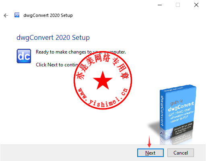Click the small dc icon in title bar
The width and height of the screenshot is (206, 161).
tap(17, 15)
